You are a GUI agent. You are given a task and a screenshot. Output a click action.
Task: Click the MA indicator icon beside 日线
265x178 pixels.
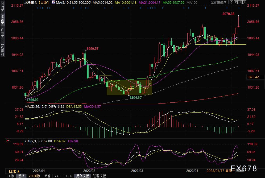[x=53, y=2]
